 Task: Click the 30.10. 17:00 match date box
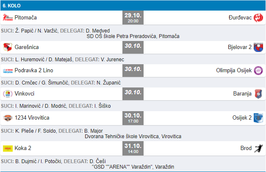[x=133, y=117]
